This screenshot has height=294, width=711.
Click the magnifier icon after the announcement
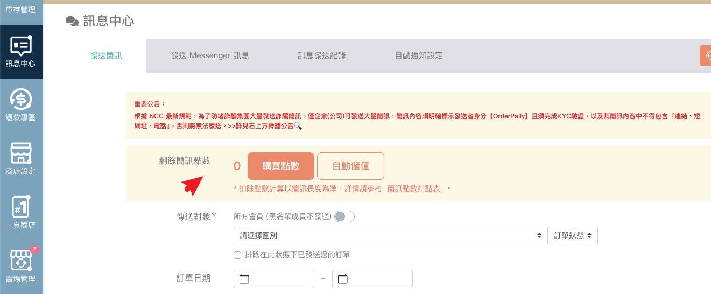[x=298, y=126]
